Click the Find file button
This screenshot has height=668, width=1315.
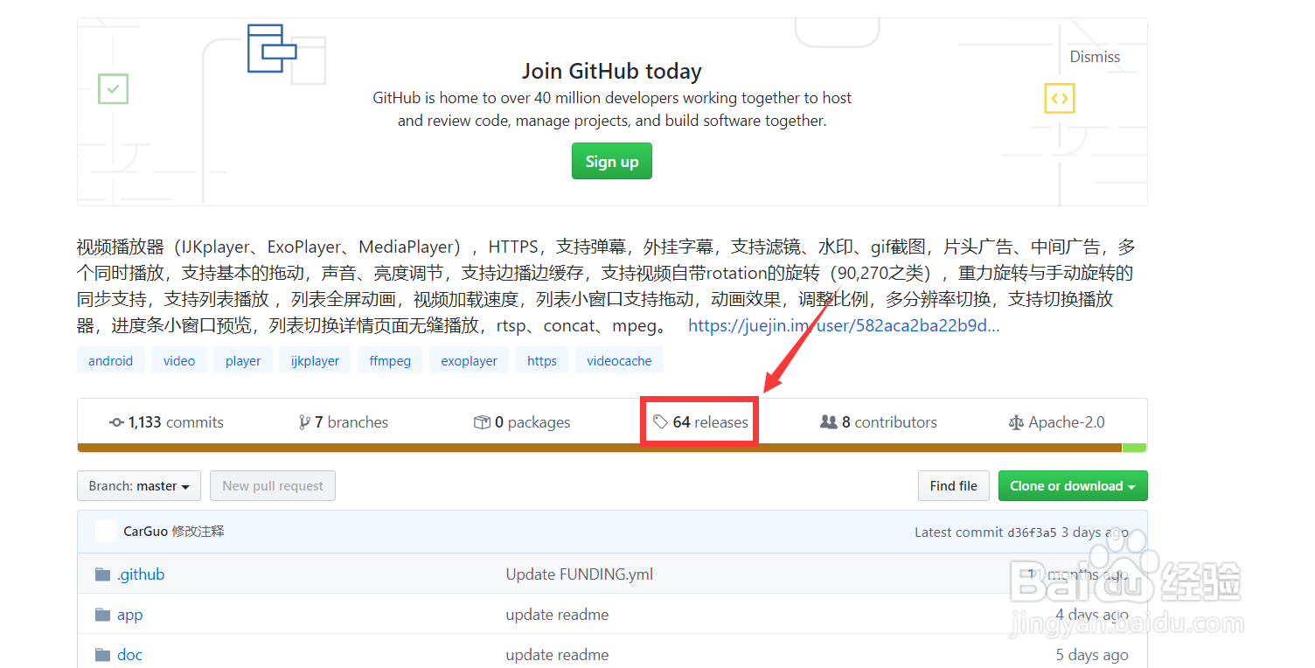click(954, 486)
